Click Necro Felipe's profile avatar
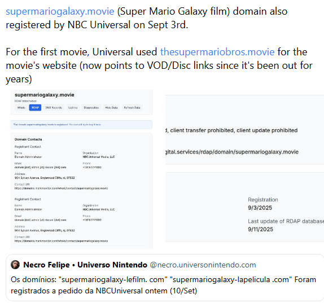 point(15,265)
